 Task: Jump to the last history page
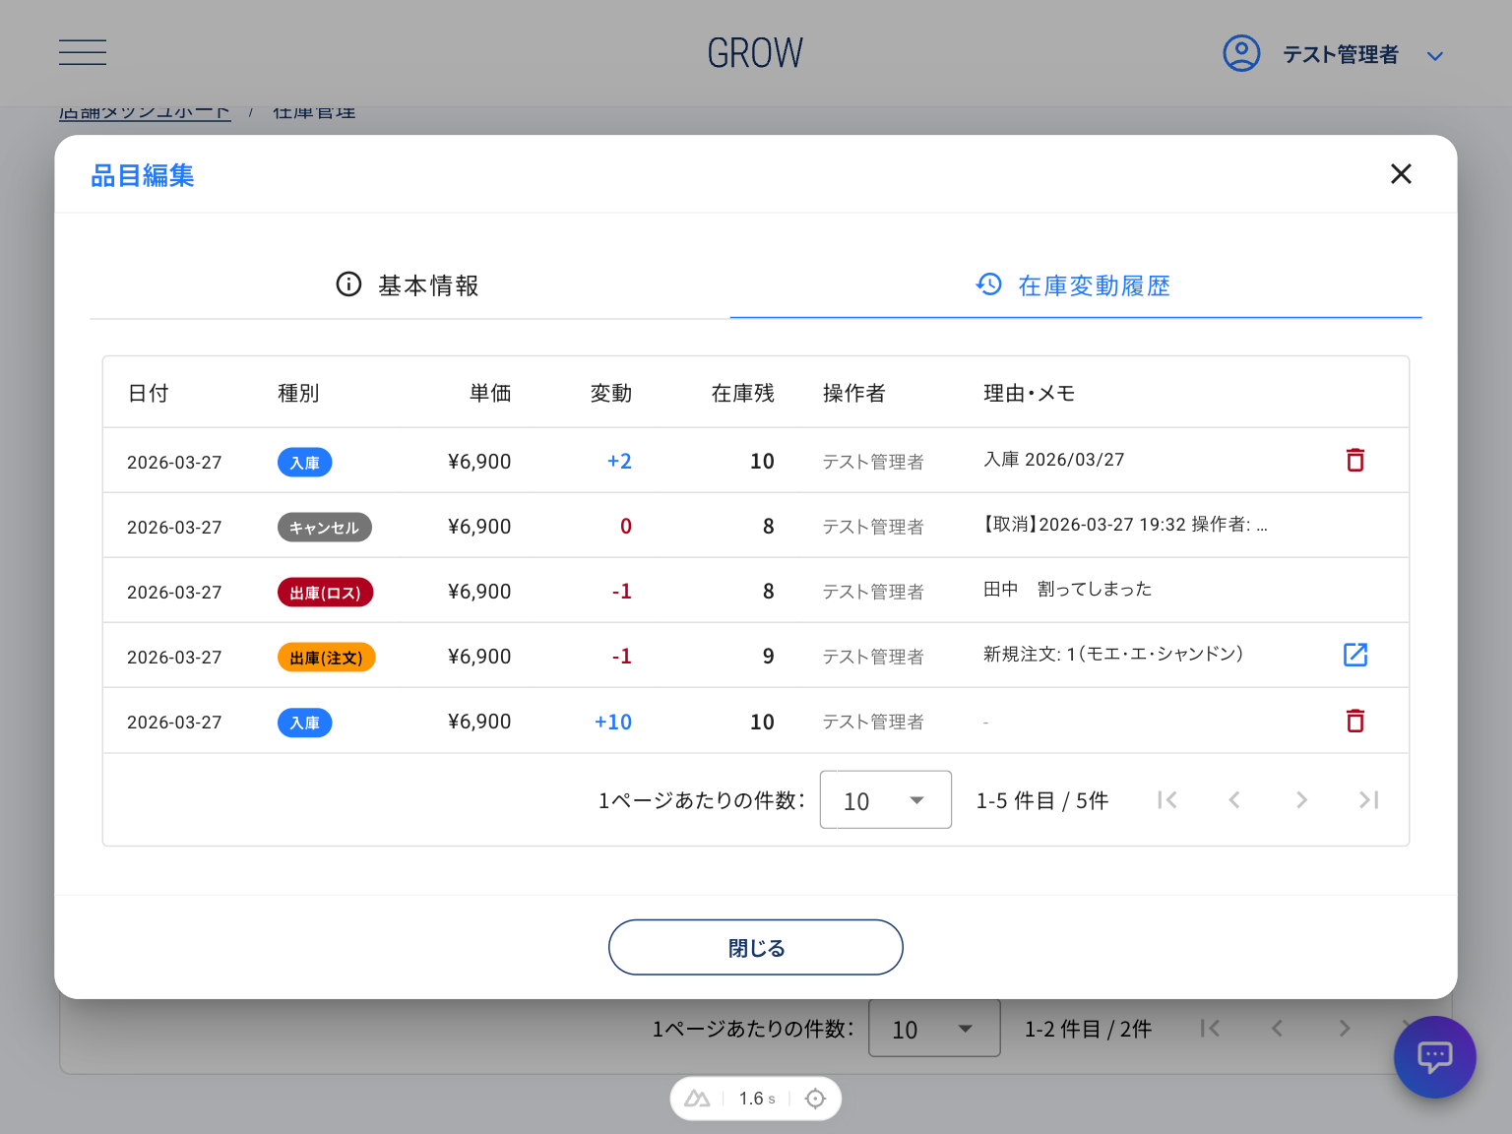pos(1368,800)
